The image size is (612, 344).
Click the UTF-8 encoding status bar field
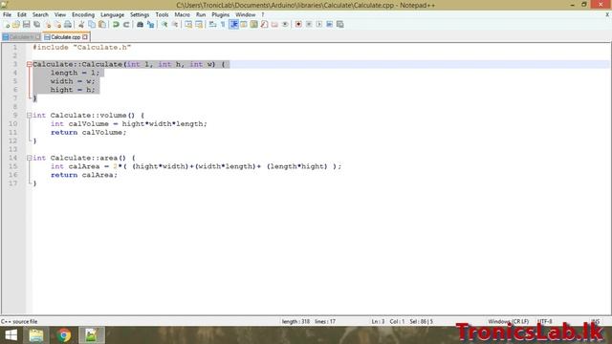coord(544,321)
